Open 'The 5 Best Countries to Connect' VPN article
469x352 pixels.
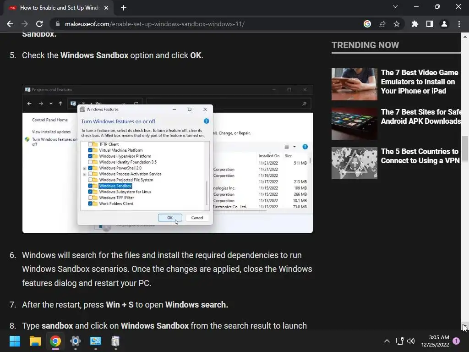(x=420, y=156)
